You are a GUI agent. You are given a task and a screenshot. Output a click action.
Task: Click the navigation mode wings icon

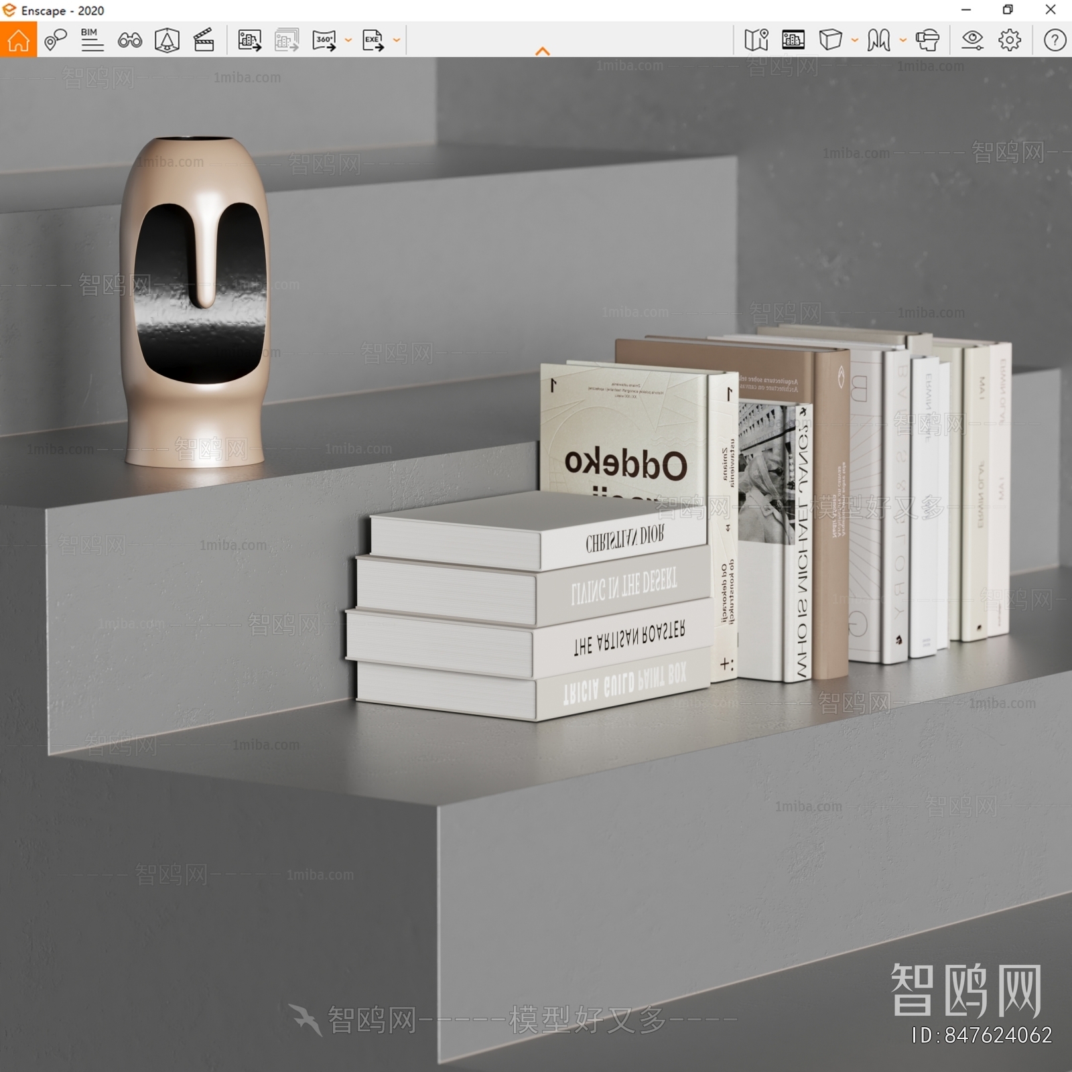click(x=878, y=40)
